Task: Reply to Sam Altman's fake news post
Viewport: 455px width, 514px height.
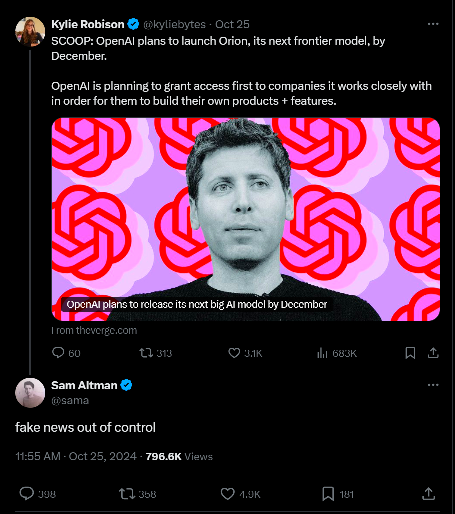Action: pyautogui.click(x=27, y=494)
